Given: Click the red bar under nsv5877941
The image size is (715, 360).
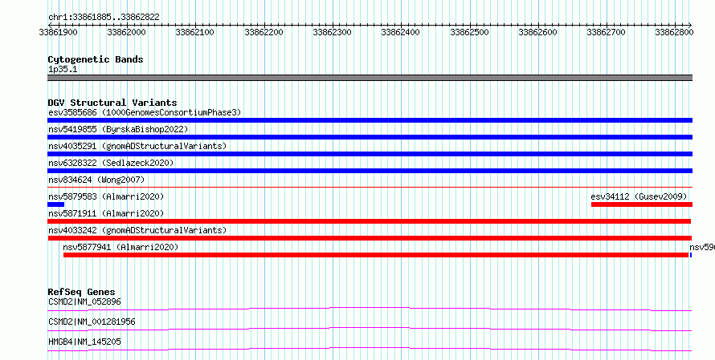Looking at the screenshot, I should click(x=376, y=255).
